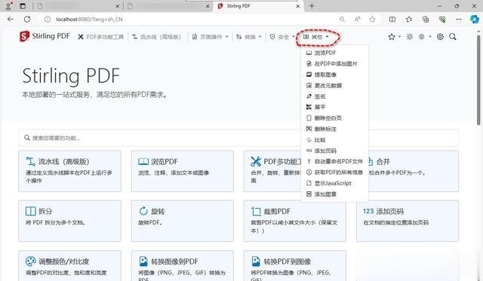Expand the 页面操作 dropdown menu
The image size is (483, 281).
(x=211, y=37)
